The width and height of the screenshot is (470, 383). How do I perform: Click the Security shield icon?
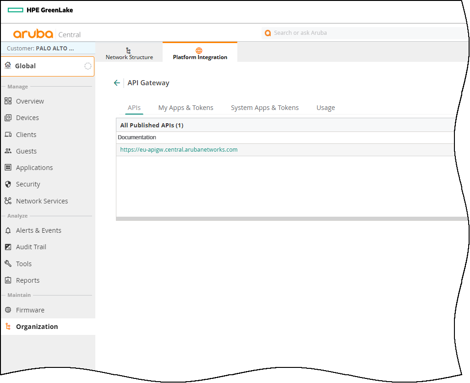(x=8, y=184)
